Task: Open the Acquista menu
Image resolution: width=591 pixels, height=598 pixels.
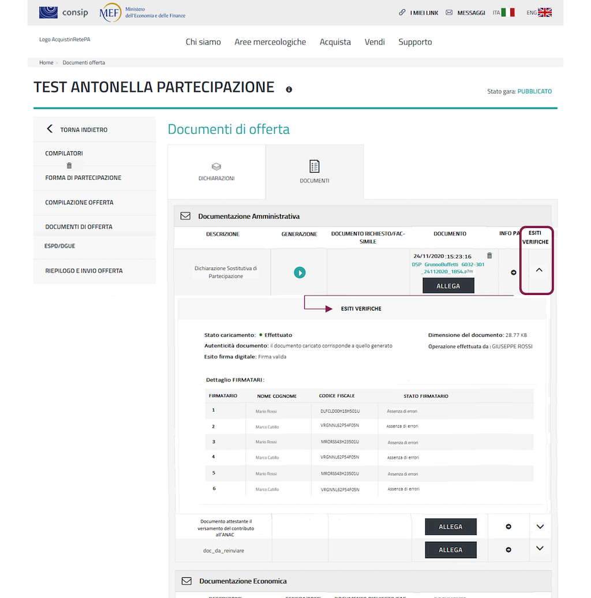Action: coord(335,42)
